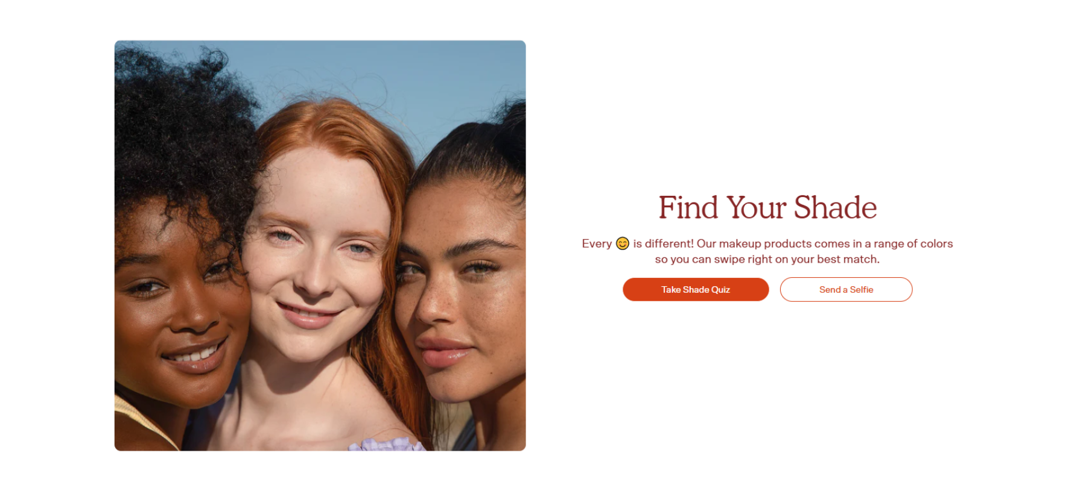The height and width of the screenshot is (482, 1086).
Task: Click the yellow strap on the left woman's shoulder
Action: click(145, 422)
